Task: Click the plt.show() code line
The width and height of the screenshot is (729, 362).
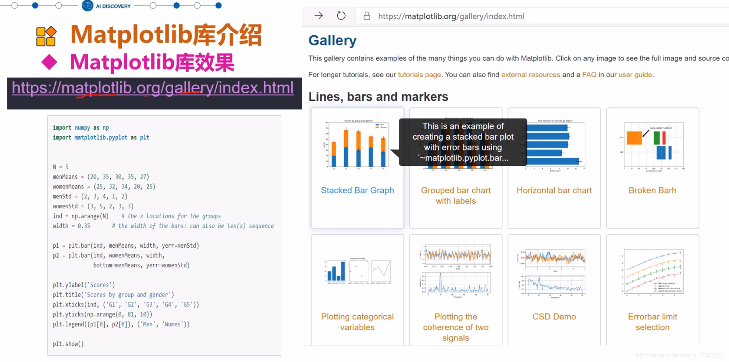Action: point(68,344)
